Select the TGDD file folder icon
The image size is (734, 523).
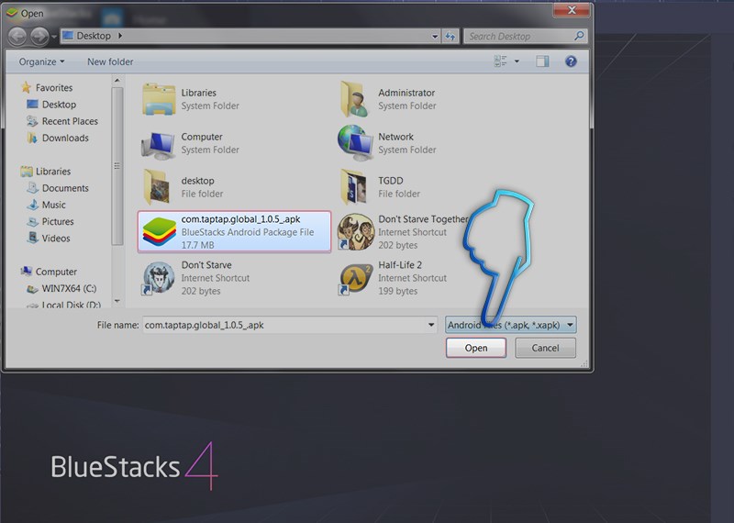354,187
